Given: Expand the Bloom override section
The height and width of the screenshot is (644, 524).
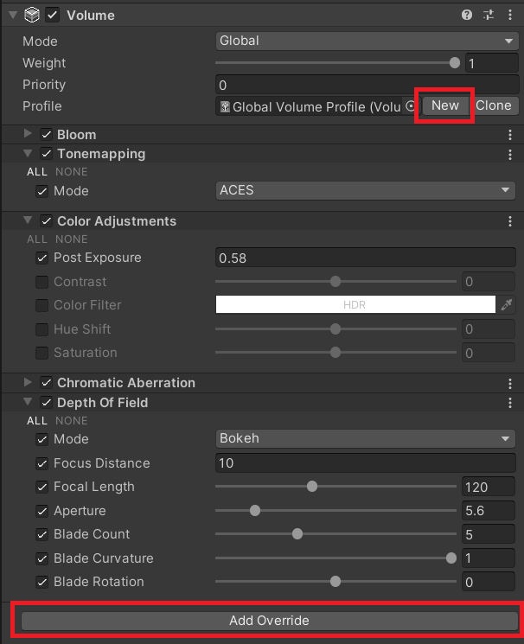Looking at the screenshot, I should pyautogui.click(x=28, y=133).
